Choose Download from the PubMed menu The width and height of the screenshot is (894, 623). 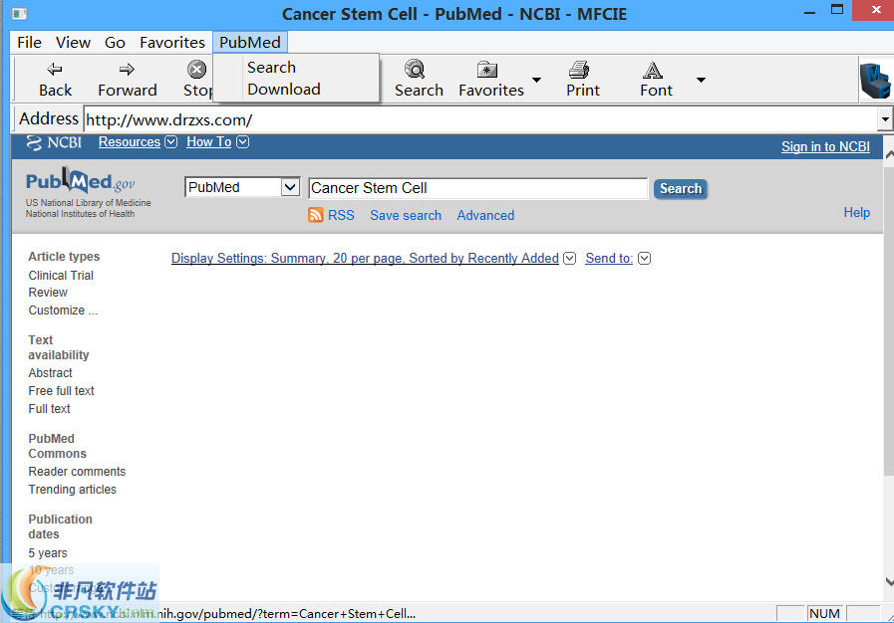tap(284, 89)
